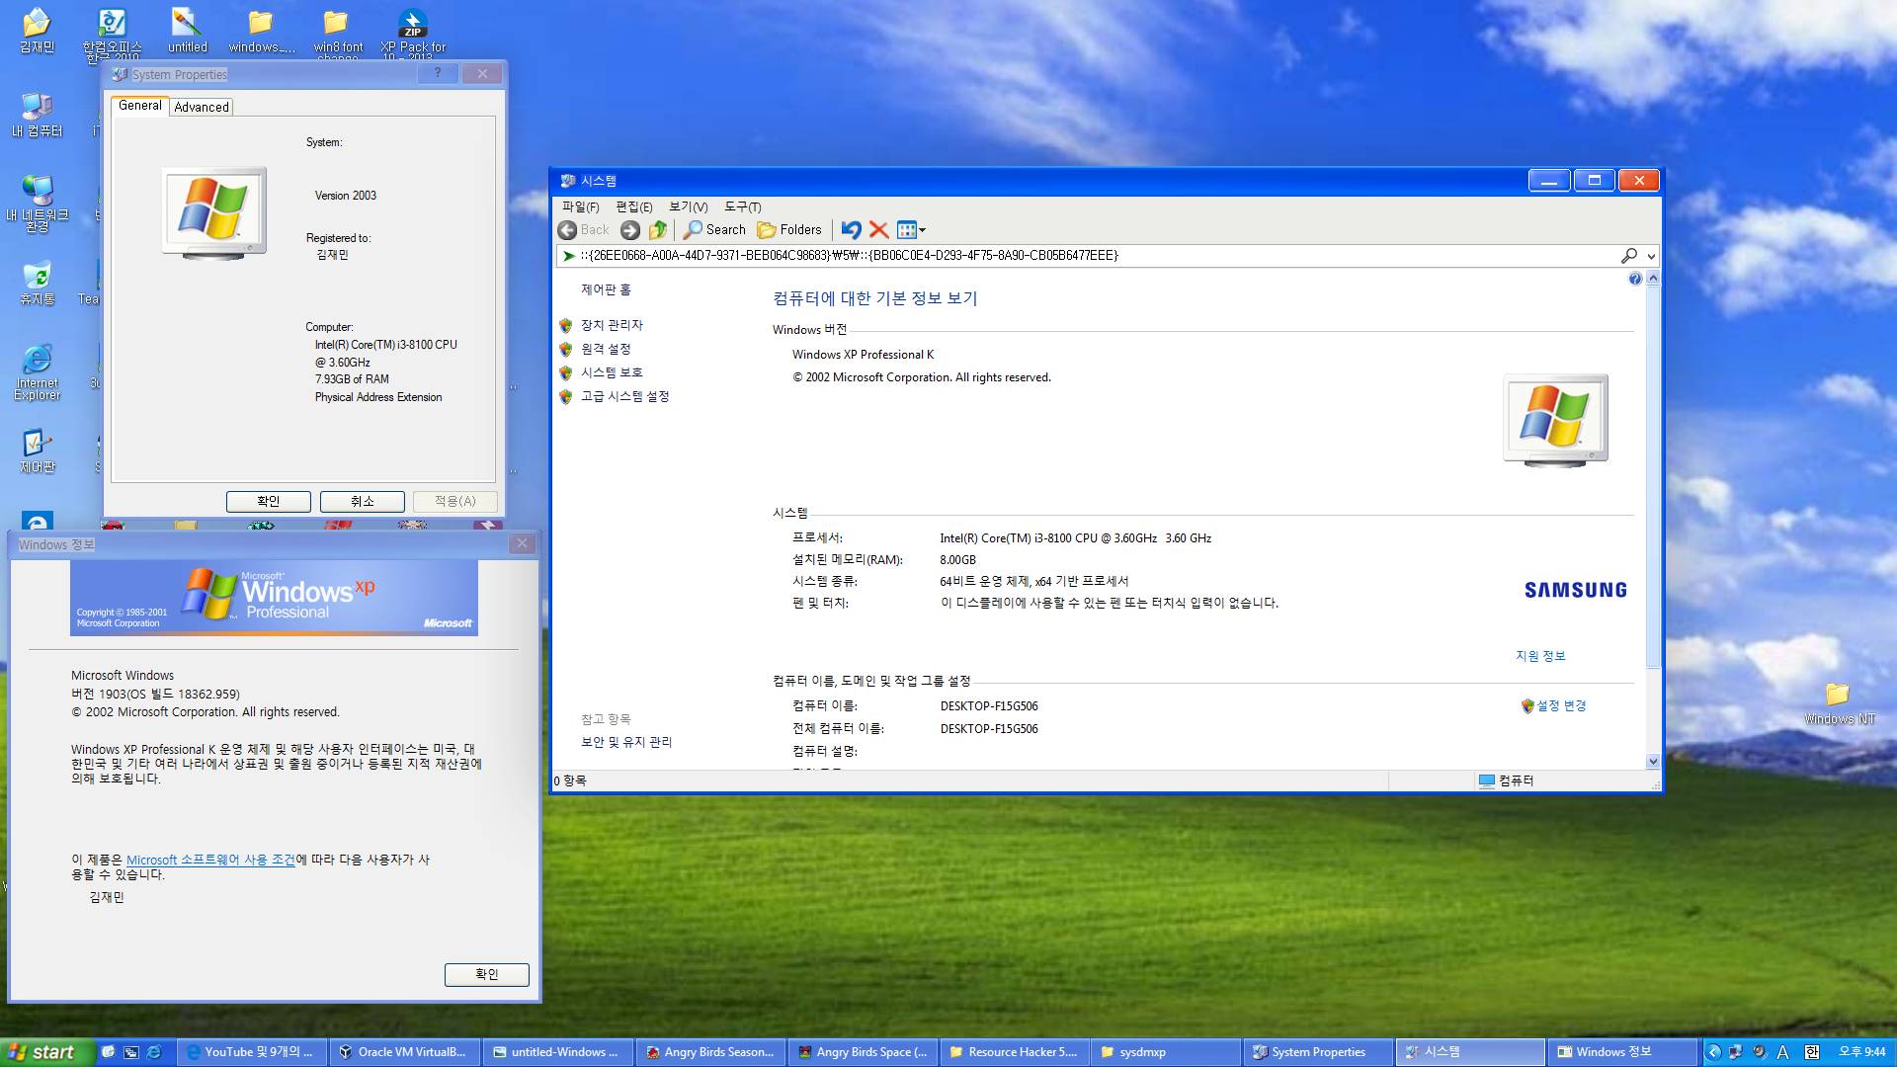Click the help question mark icon
The width and height of the screenshot is (1897, 1067).
click(x=1634, y=279)
